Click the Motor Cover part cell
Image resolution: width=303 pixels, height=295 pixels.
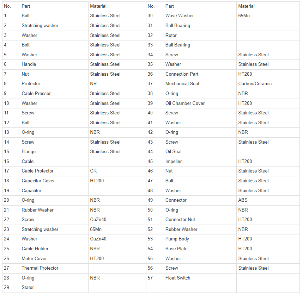(54, 259)
